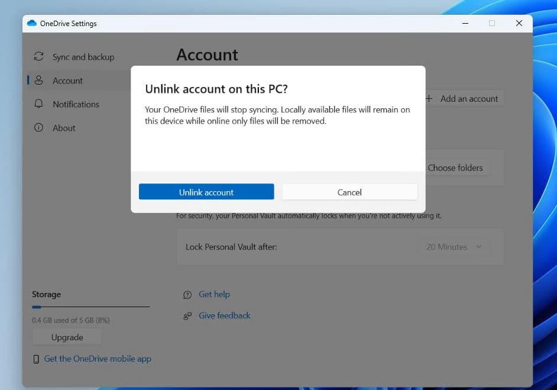
Task: Click the OneDrive Settings title text
Action: 68,24
